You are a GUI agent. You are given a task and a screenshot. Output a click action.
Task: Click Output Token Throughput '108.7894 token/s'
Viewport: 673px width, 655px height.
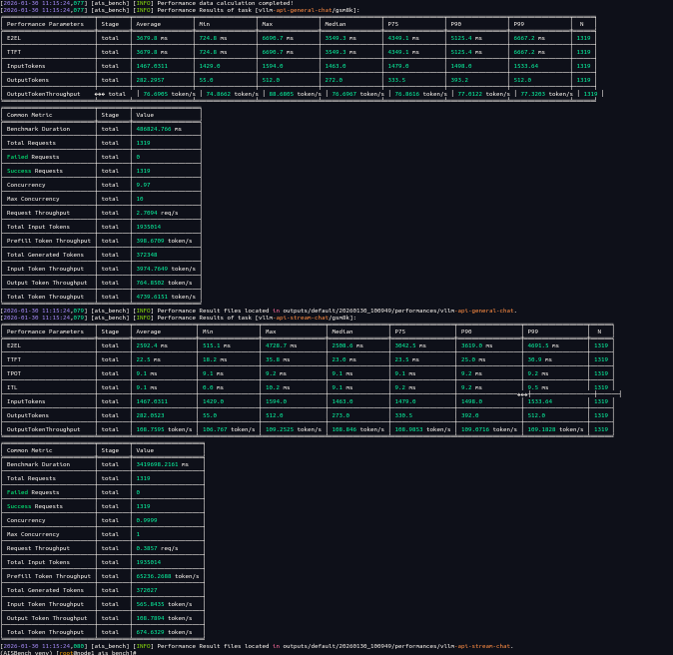point(164,618)
